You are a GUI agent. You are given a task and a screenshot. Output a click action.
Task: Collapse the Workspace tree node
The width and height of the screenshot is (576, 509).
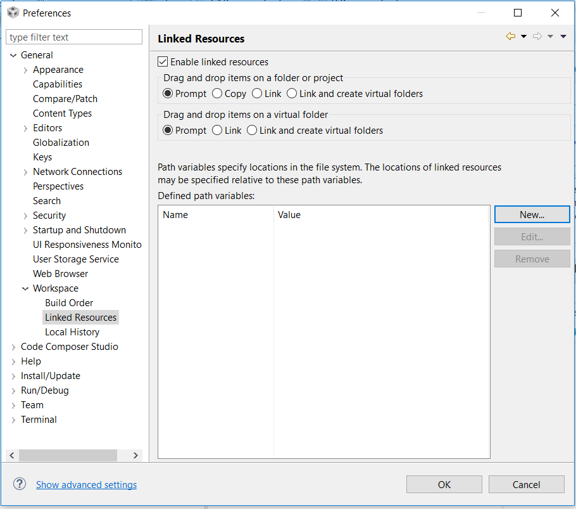tap(24, 288)
